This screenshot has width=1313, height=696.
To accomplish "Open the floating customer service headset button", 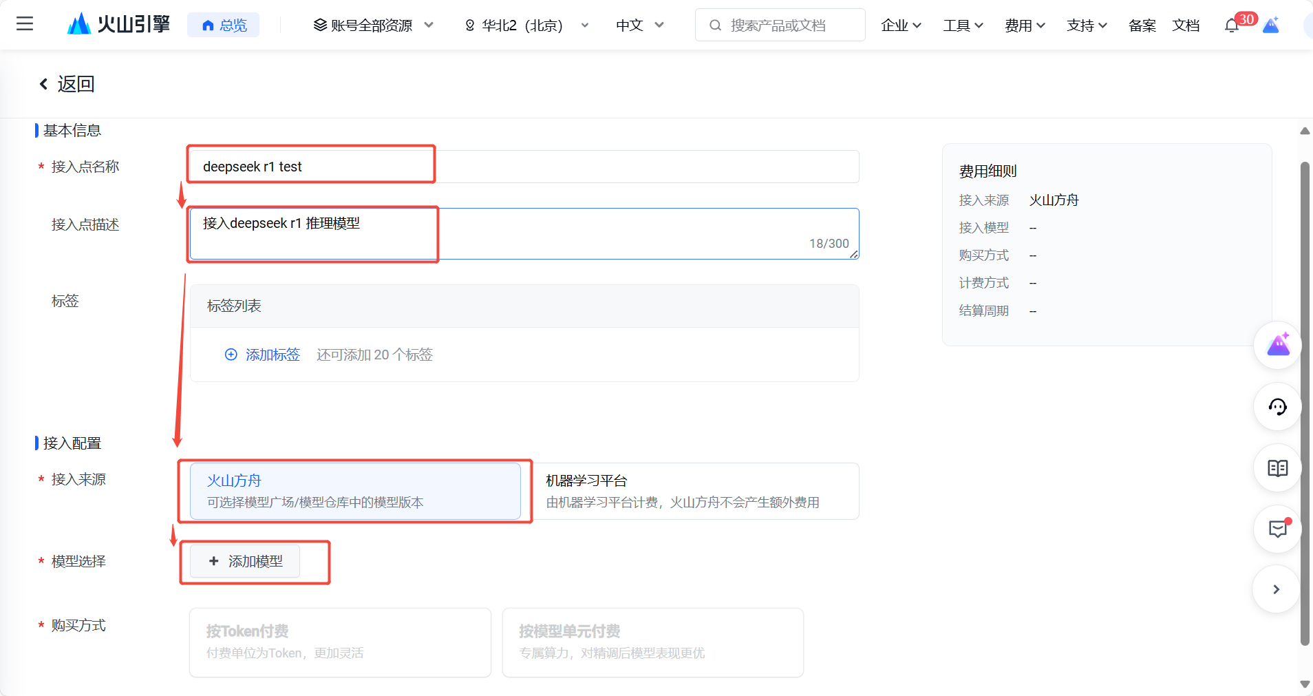I will [x=1278, y=407].
